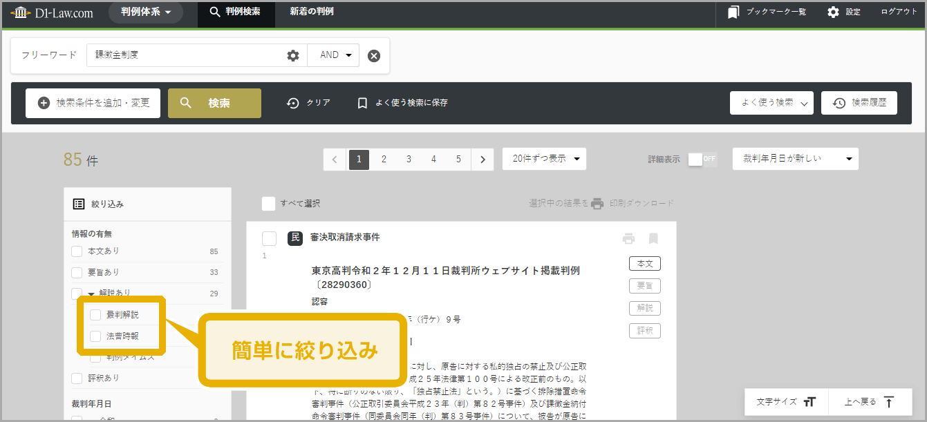Click in the フリーワード input field

coord(187,55)
